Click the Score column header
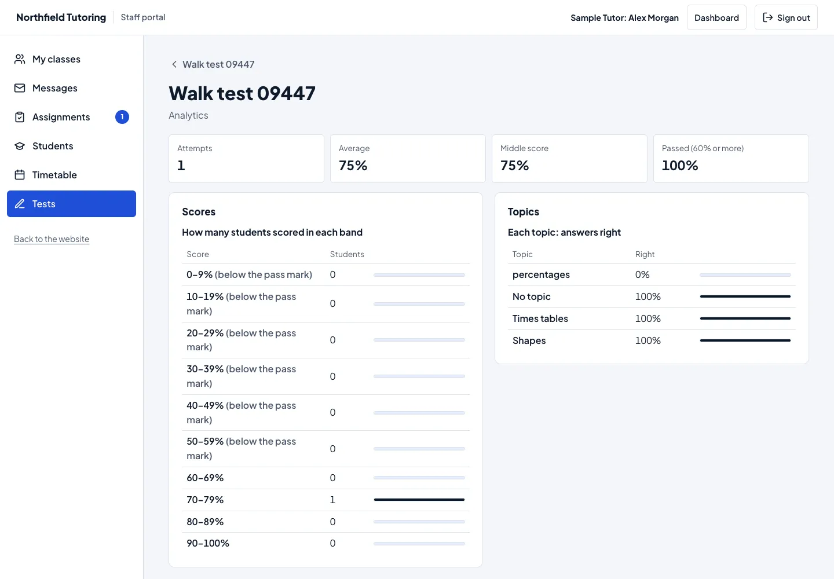This screenshot has height=579, width=834. click(x=197, y=254)
